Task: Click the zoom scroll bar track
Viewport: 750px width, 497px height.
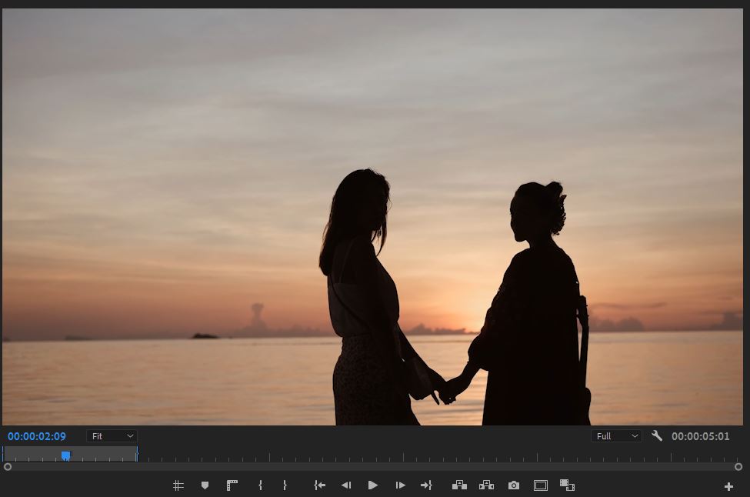Action: coord(373,466)
